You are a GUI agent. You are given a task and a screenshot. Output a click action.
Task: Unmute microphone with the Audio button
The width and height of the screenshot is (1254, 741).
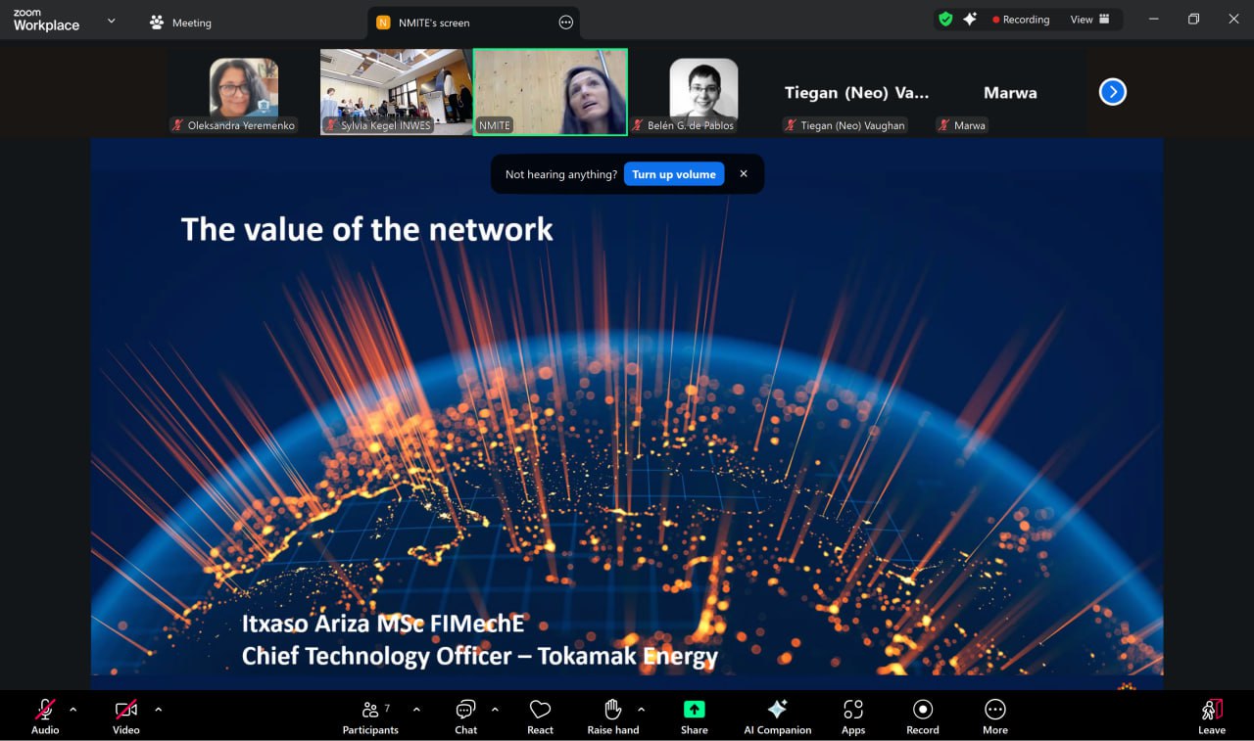click(x=45, y=716)
